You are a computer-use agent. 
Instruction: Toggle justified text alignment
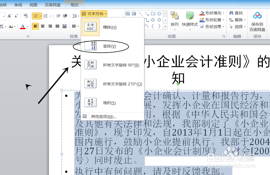pos(57,26)
